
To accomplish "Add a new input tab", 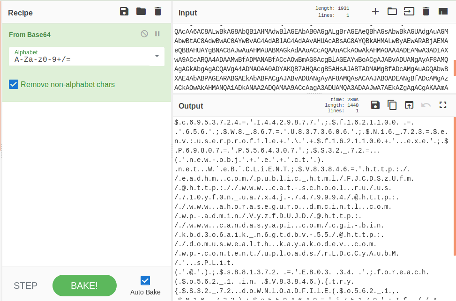I will coord(375,12).
